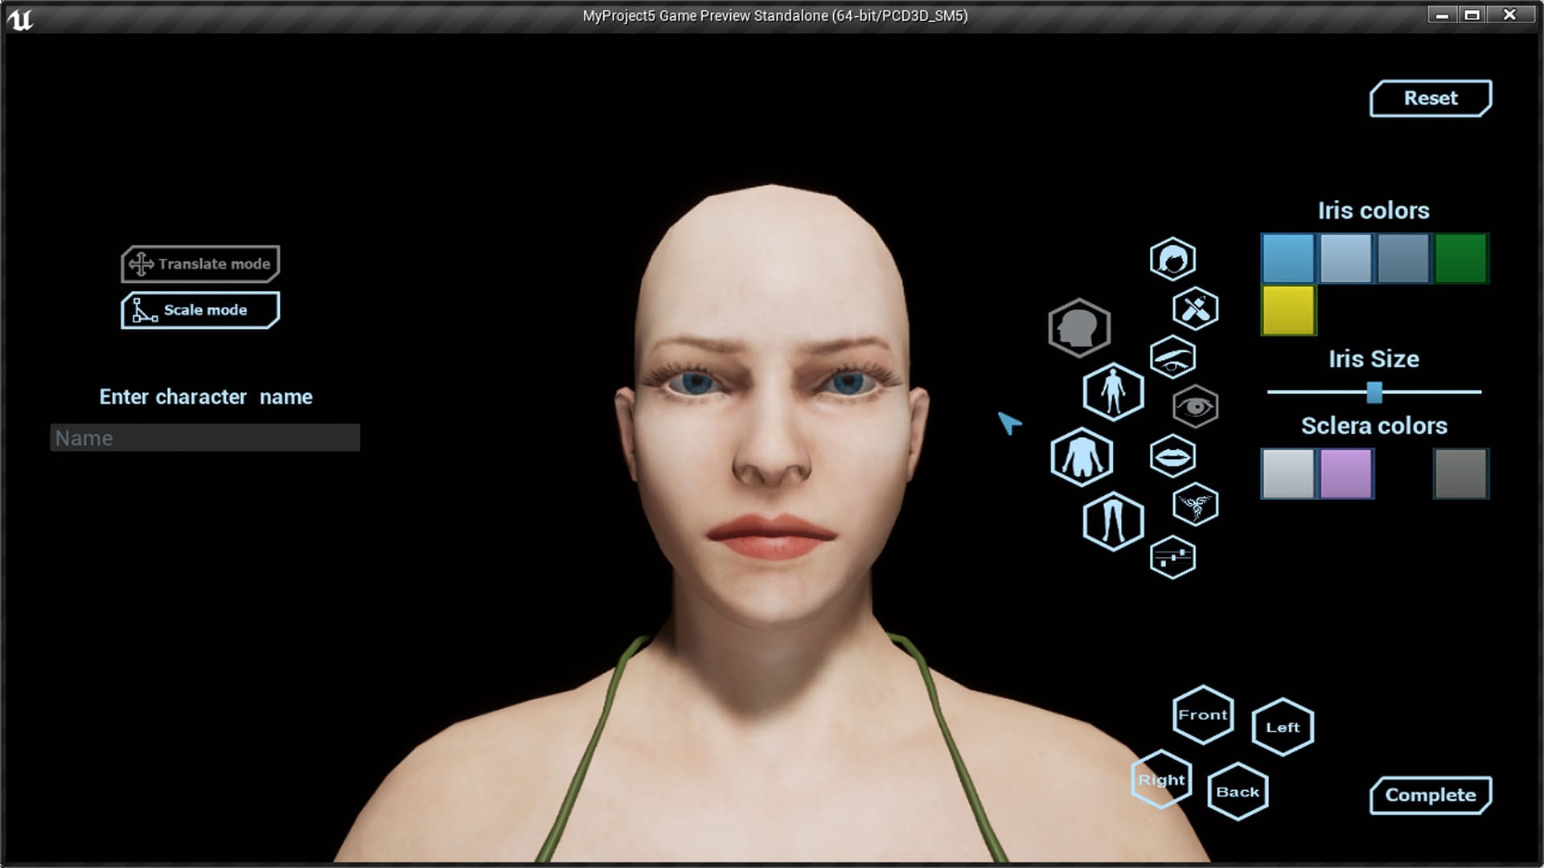The image size is (1544, 868).
Task: Open the tattoo customization icon
Action: 1195,505
